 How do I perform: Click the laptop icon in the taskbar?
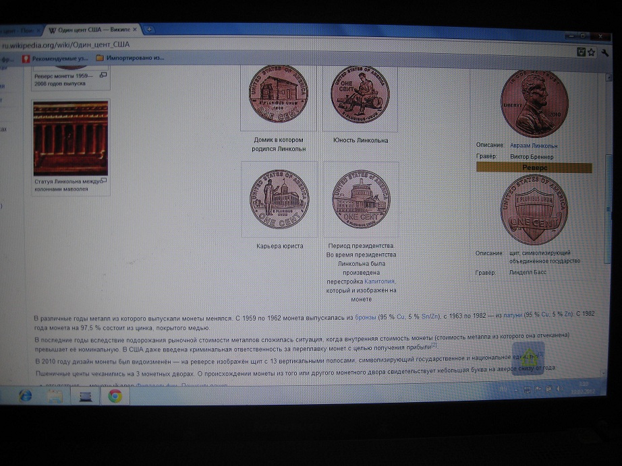(85, 396)
